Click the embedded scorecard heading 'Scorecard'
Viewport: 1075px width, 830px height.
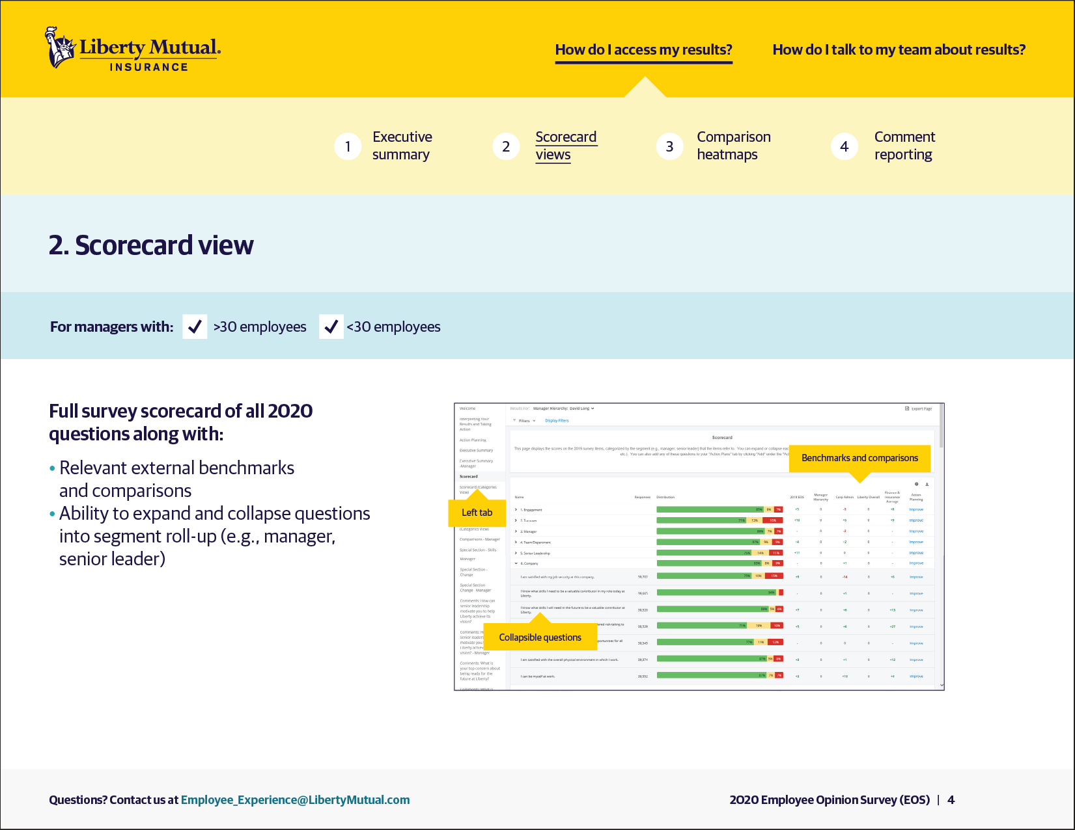(x=722, y=437)
